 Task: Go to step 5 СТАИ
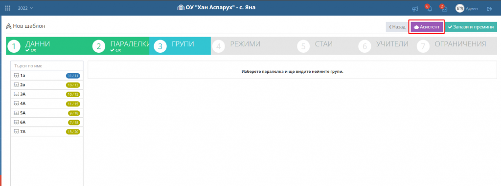click(326, 46)
